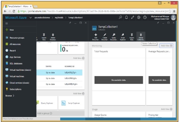179x122 pixels.
Task: Click Add tiles in Usage section
Action: pyautogui.click(x=166, y=109)
